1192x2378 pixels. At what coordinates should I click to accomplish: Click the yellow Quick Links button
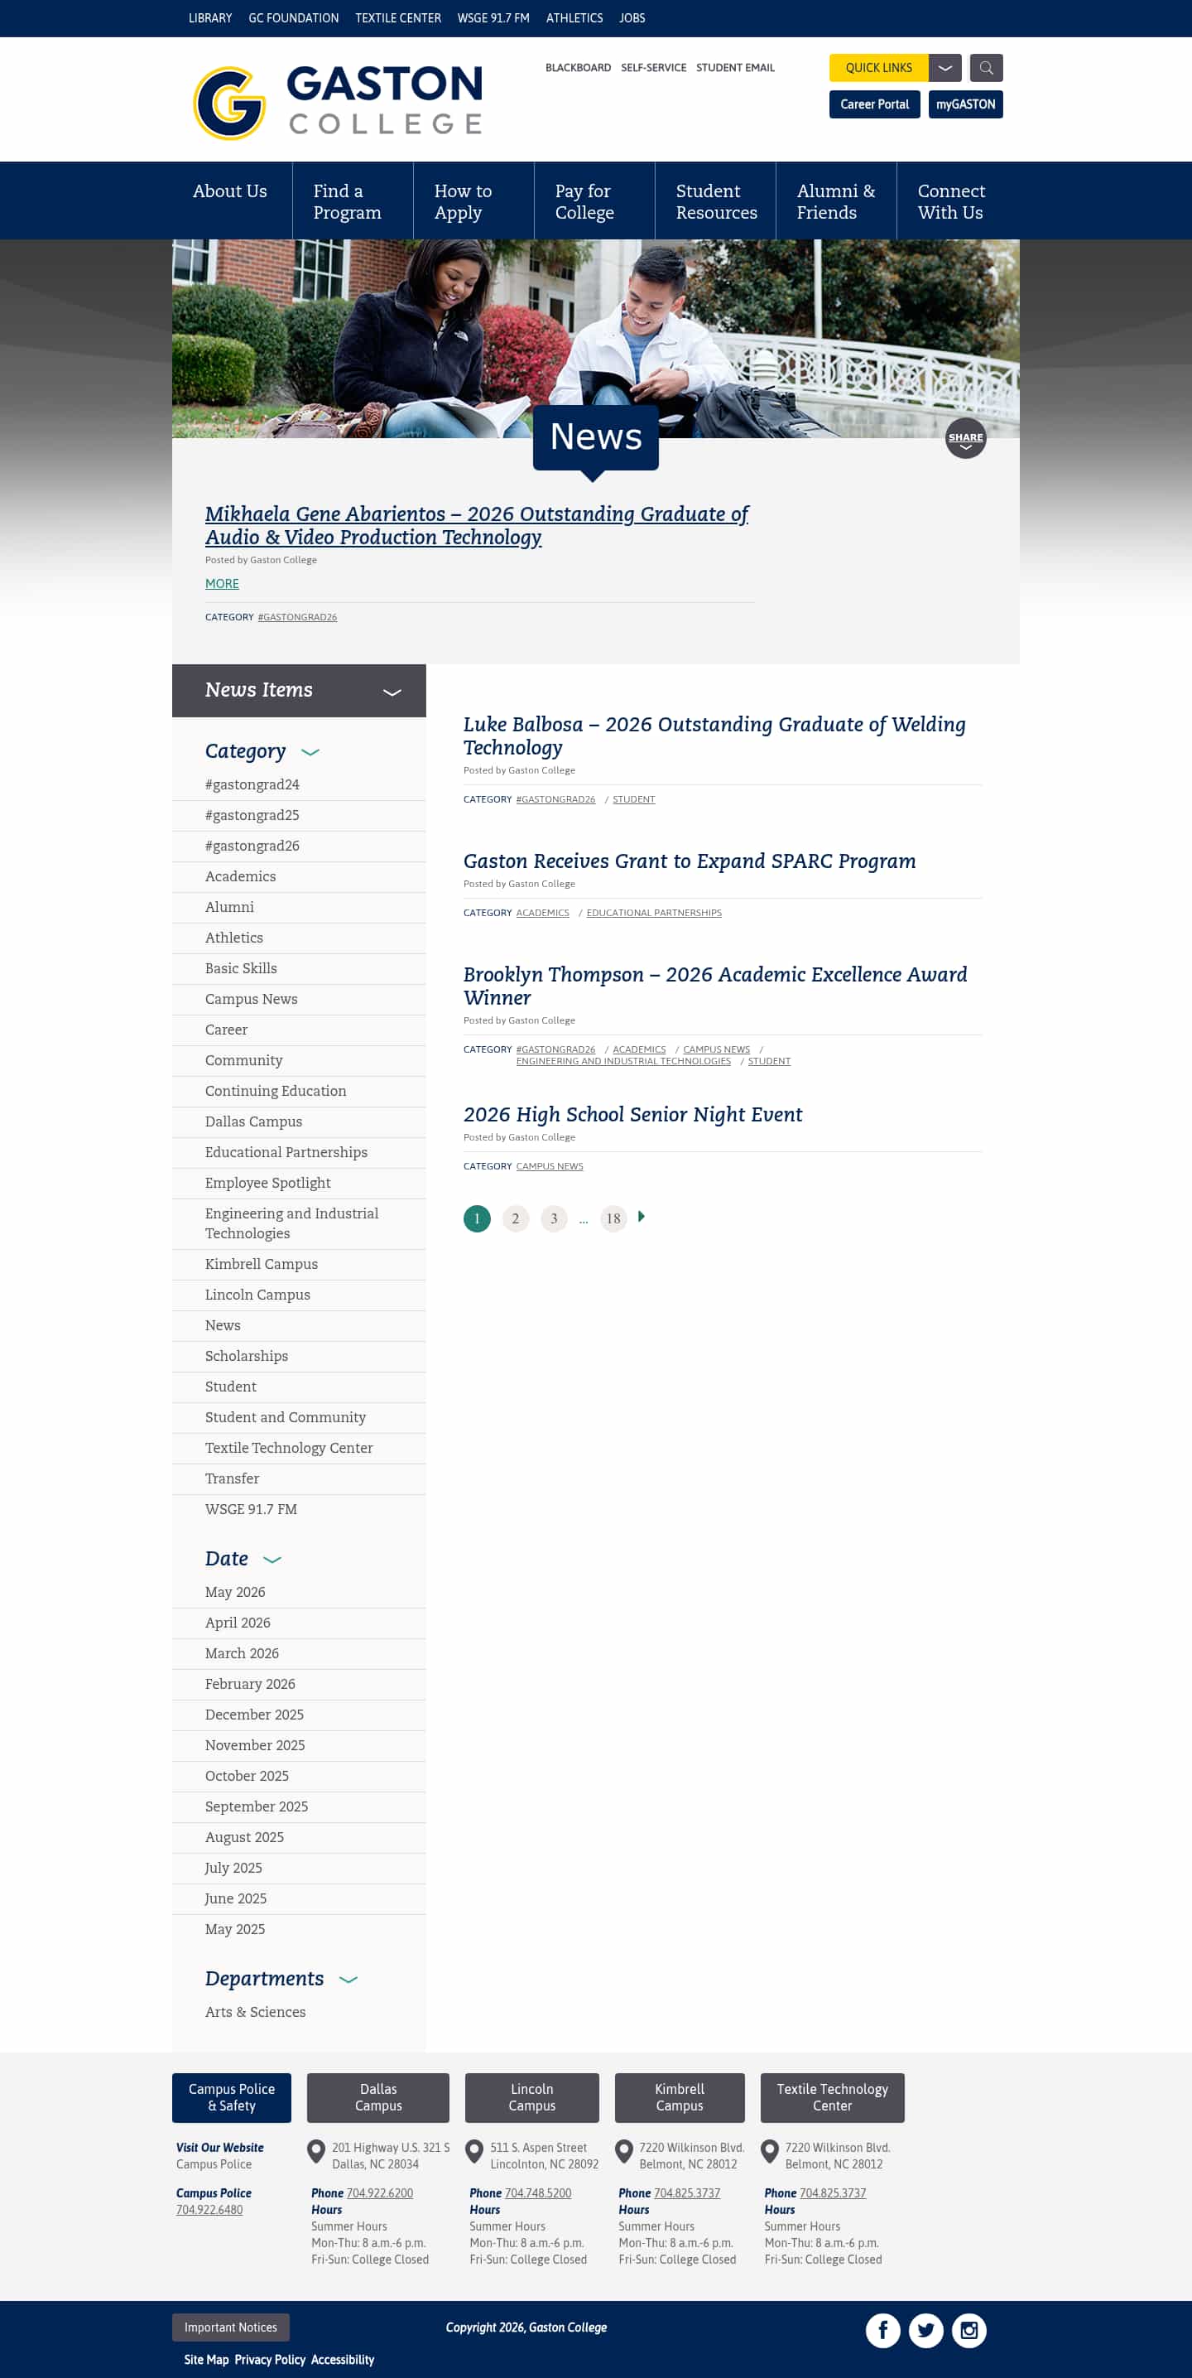[878, 67]
